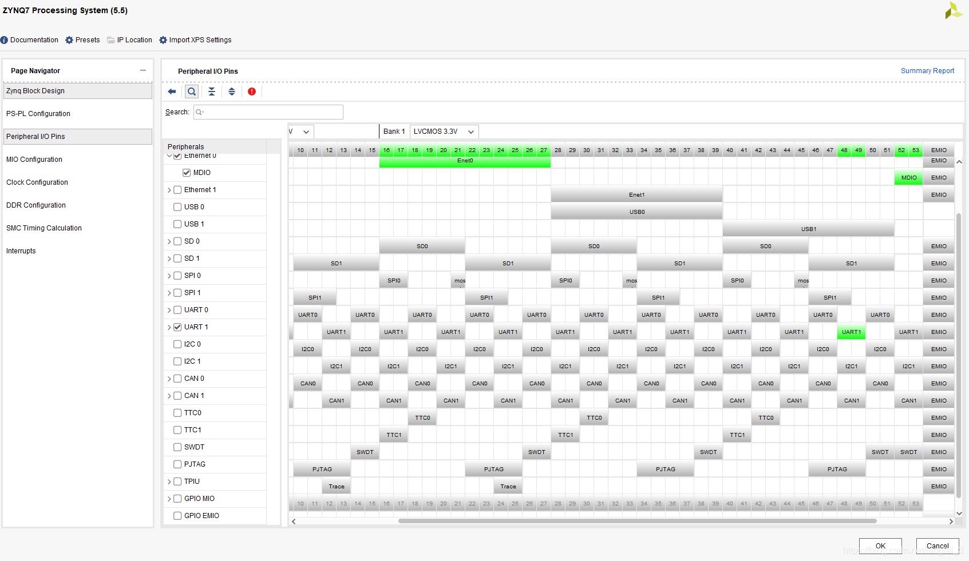Click the Cancel button
The height and width of the screenshot is (561, 969).
[x=938, y=546]
